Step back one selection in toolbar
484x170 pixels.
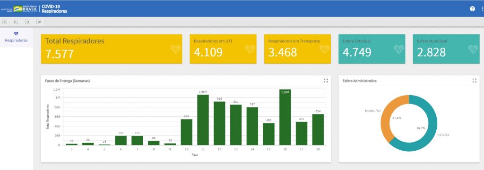click(16, 22)
